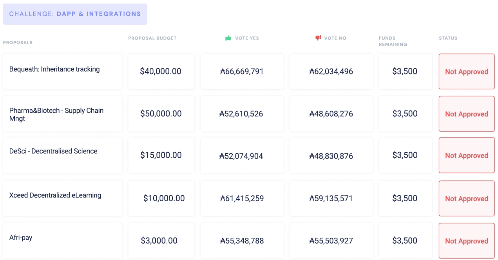The width and height of the screenshot is (498, 260).
Task: Click Not Approved status for Afri-pay
Action: [x=466, y=241]
